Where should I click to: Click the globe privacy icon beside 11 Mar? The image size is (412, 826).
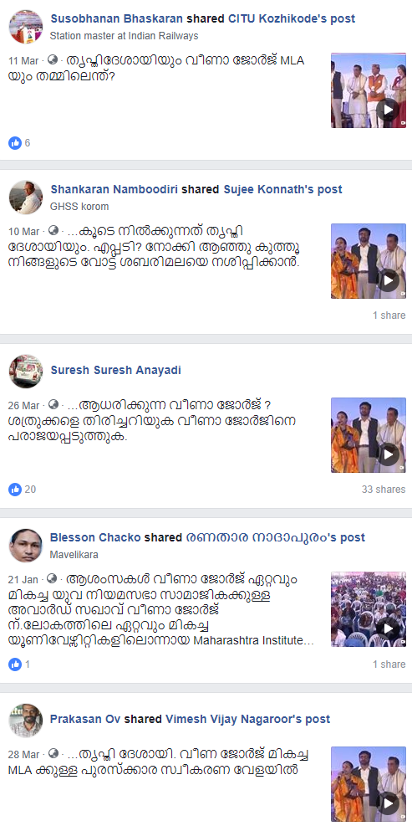point(53,59)
